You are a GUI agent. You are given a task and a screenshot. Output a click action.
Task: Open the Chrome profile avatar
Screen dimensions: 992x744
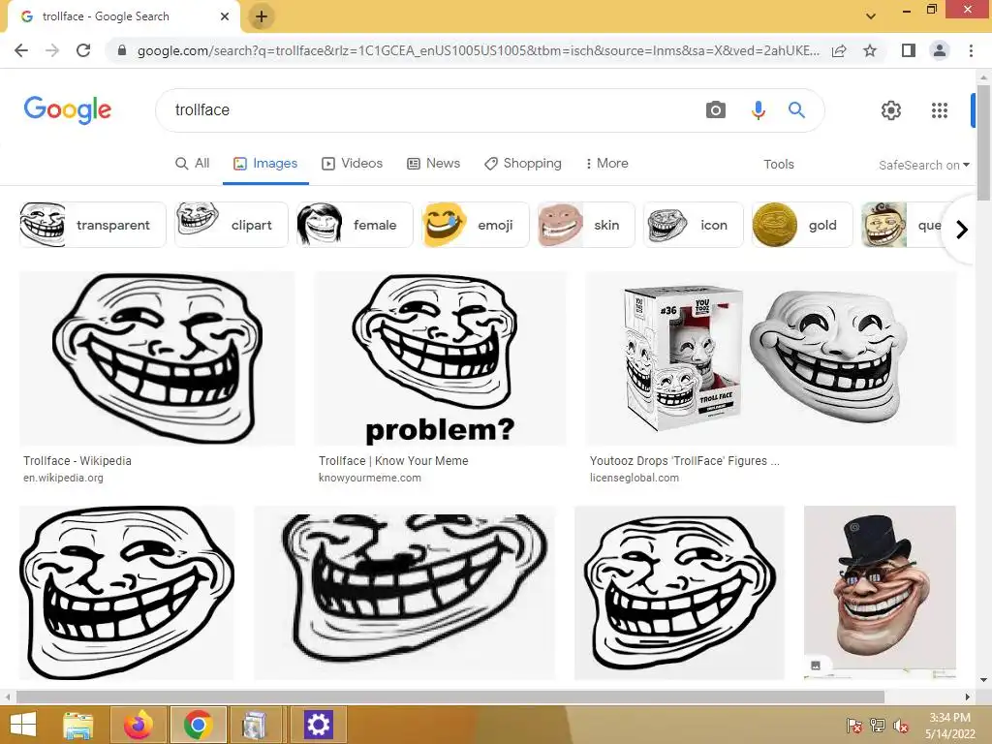[940, 50]
